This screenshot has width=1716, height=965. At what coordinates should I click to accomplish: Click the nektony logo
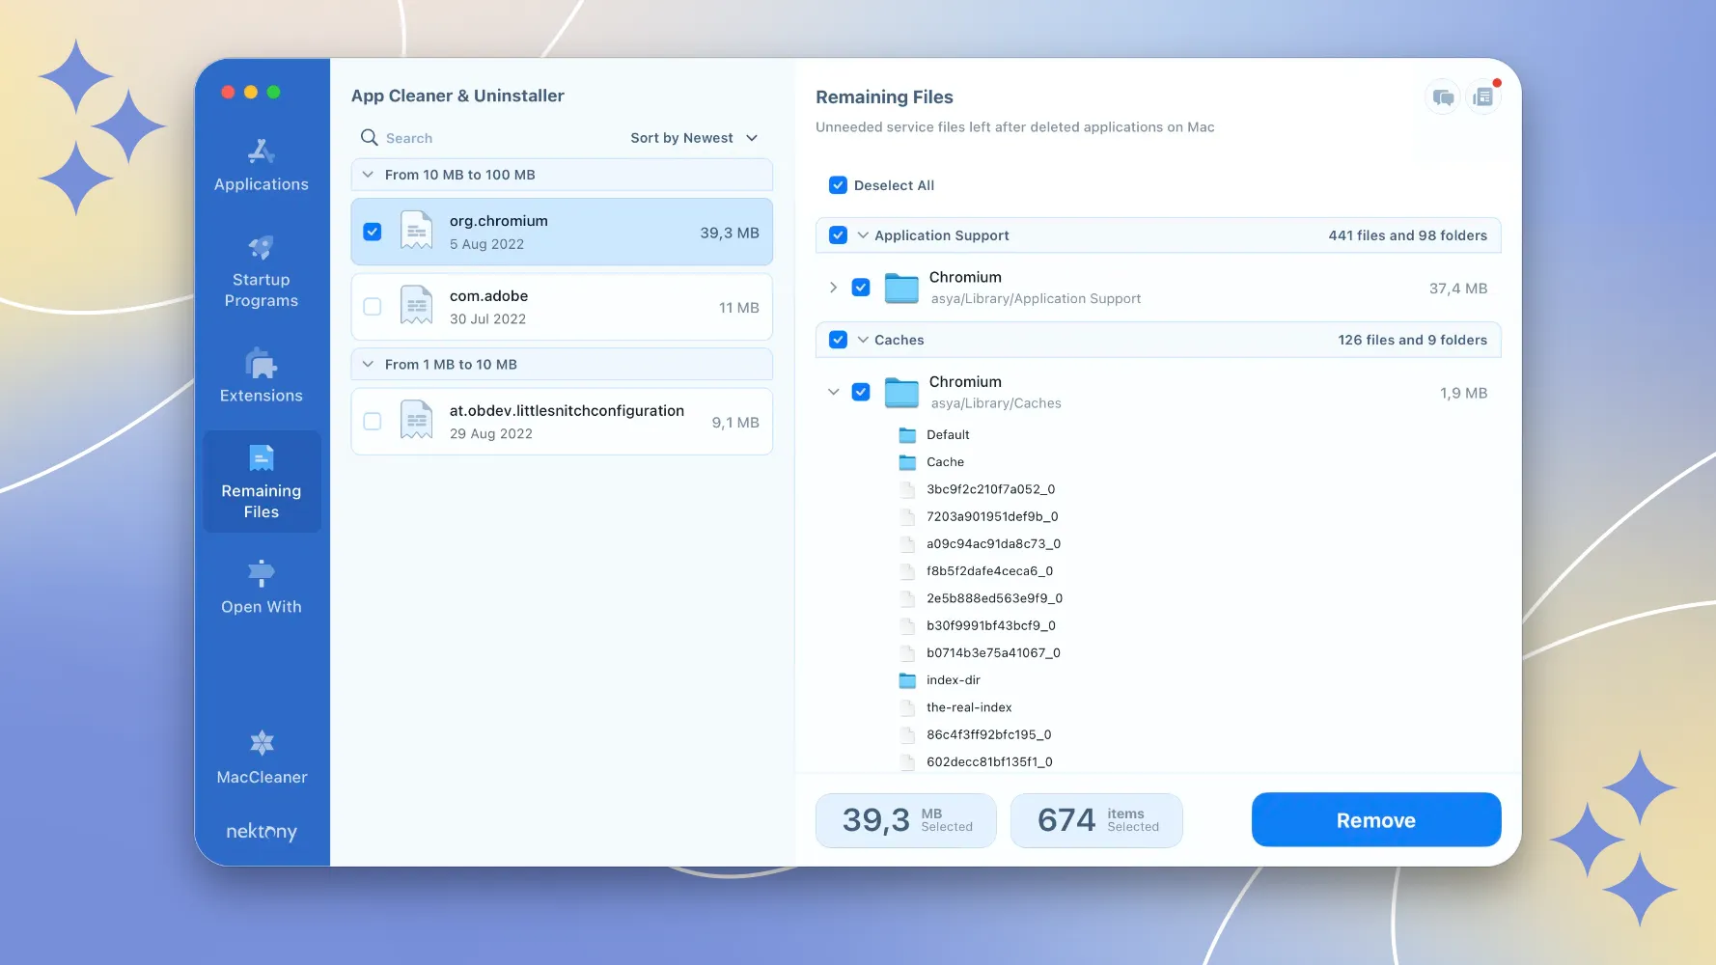pyautogui.click(x=262, y=831)
